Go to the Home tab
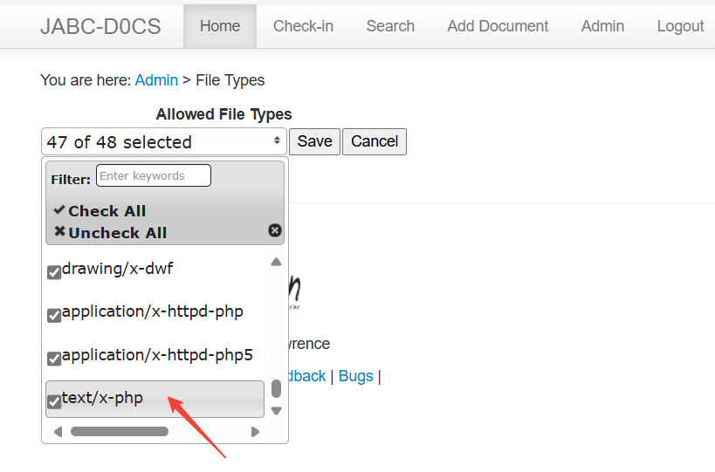The image size is (715, 472). click(220, 26)
